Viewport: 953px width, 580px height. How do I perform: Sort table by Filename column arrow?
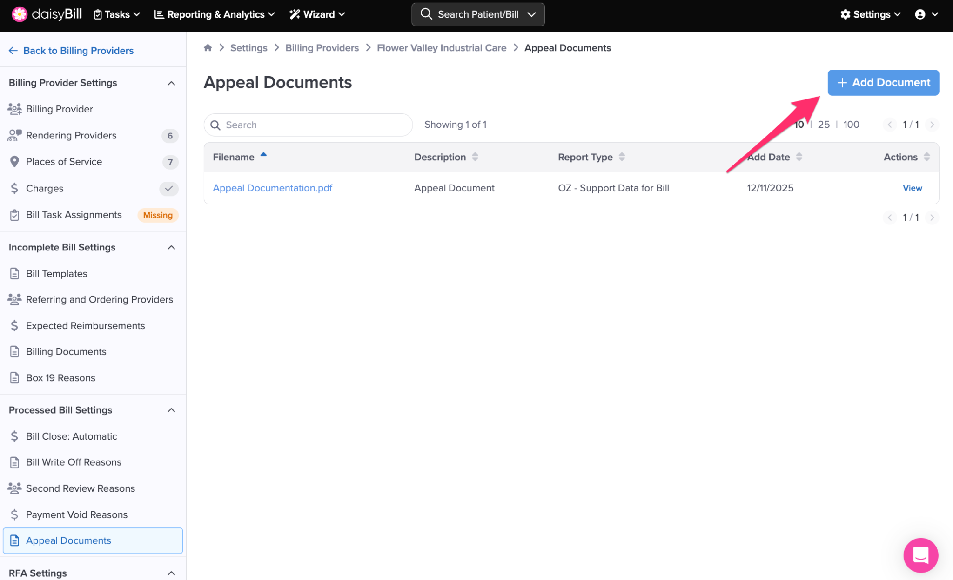click(263, 155)
